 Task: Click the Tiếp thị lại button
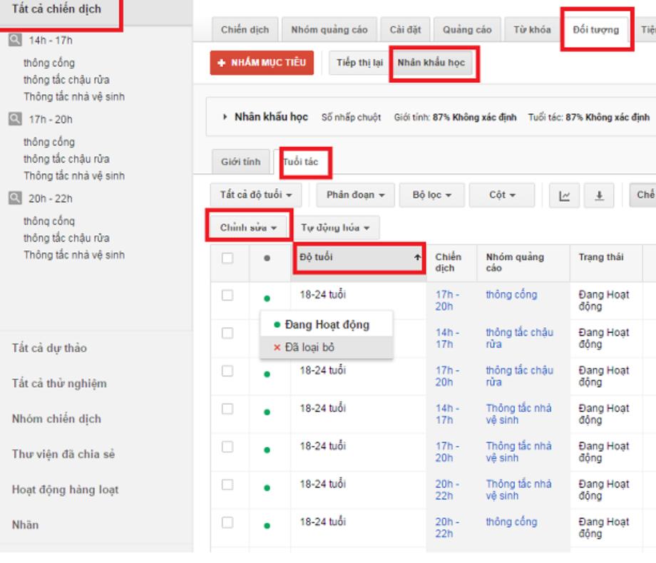(360, 63)
